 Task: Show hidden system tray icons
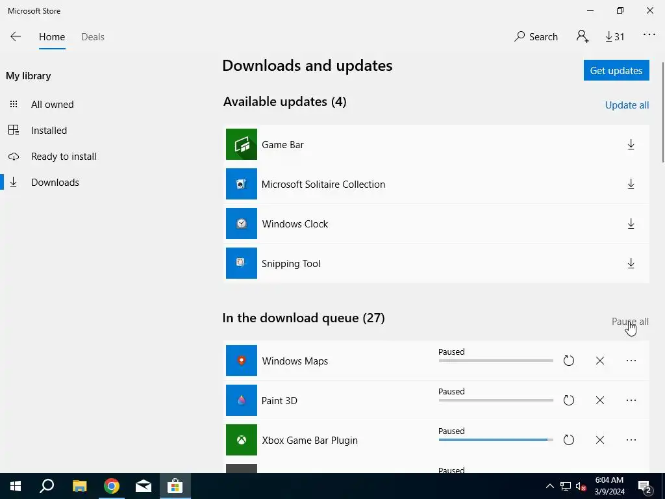point(549,486)
